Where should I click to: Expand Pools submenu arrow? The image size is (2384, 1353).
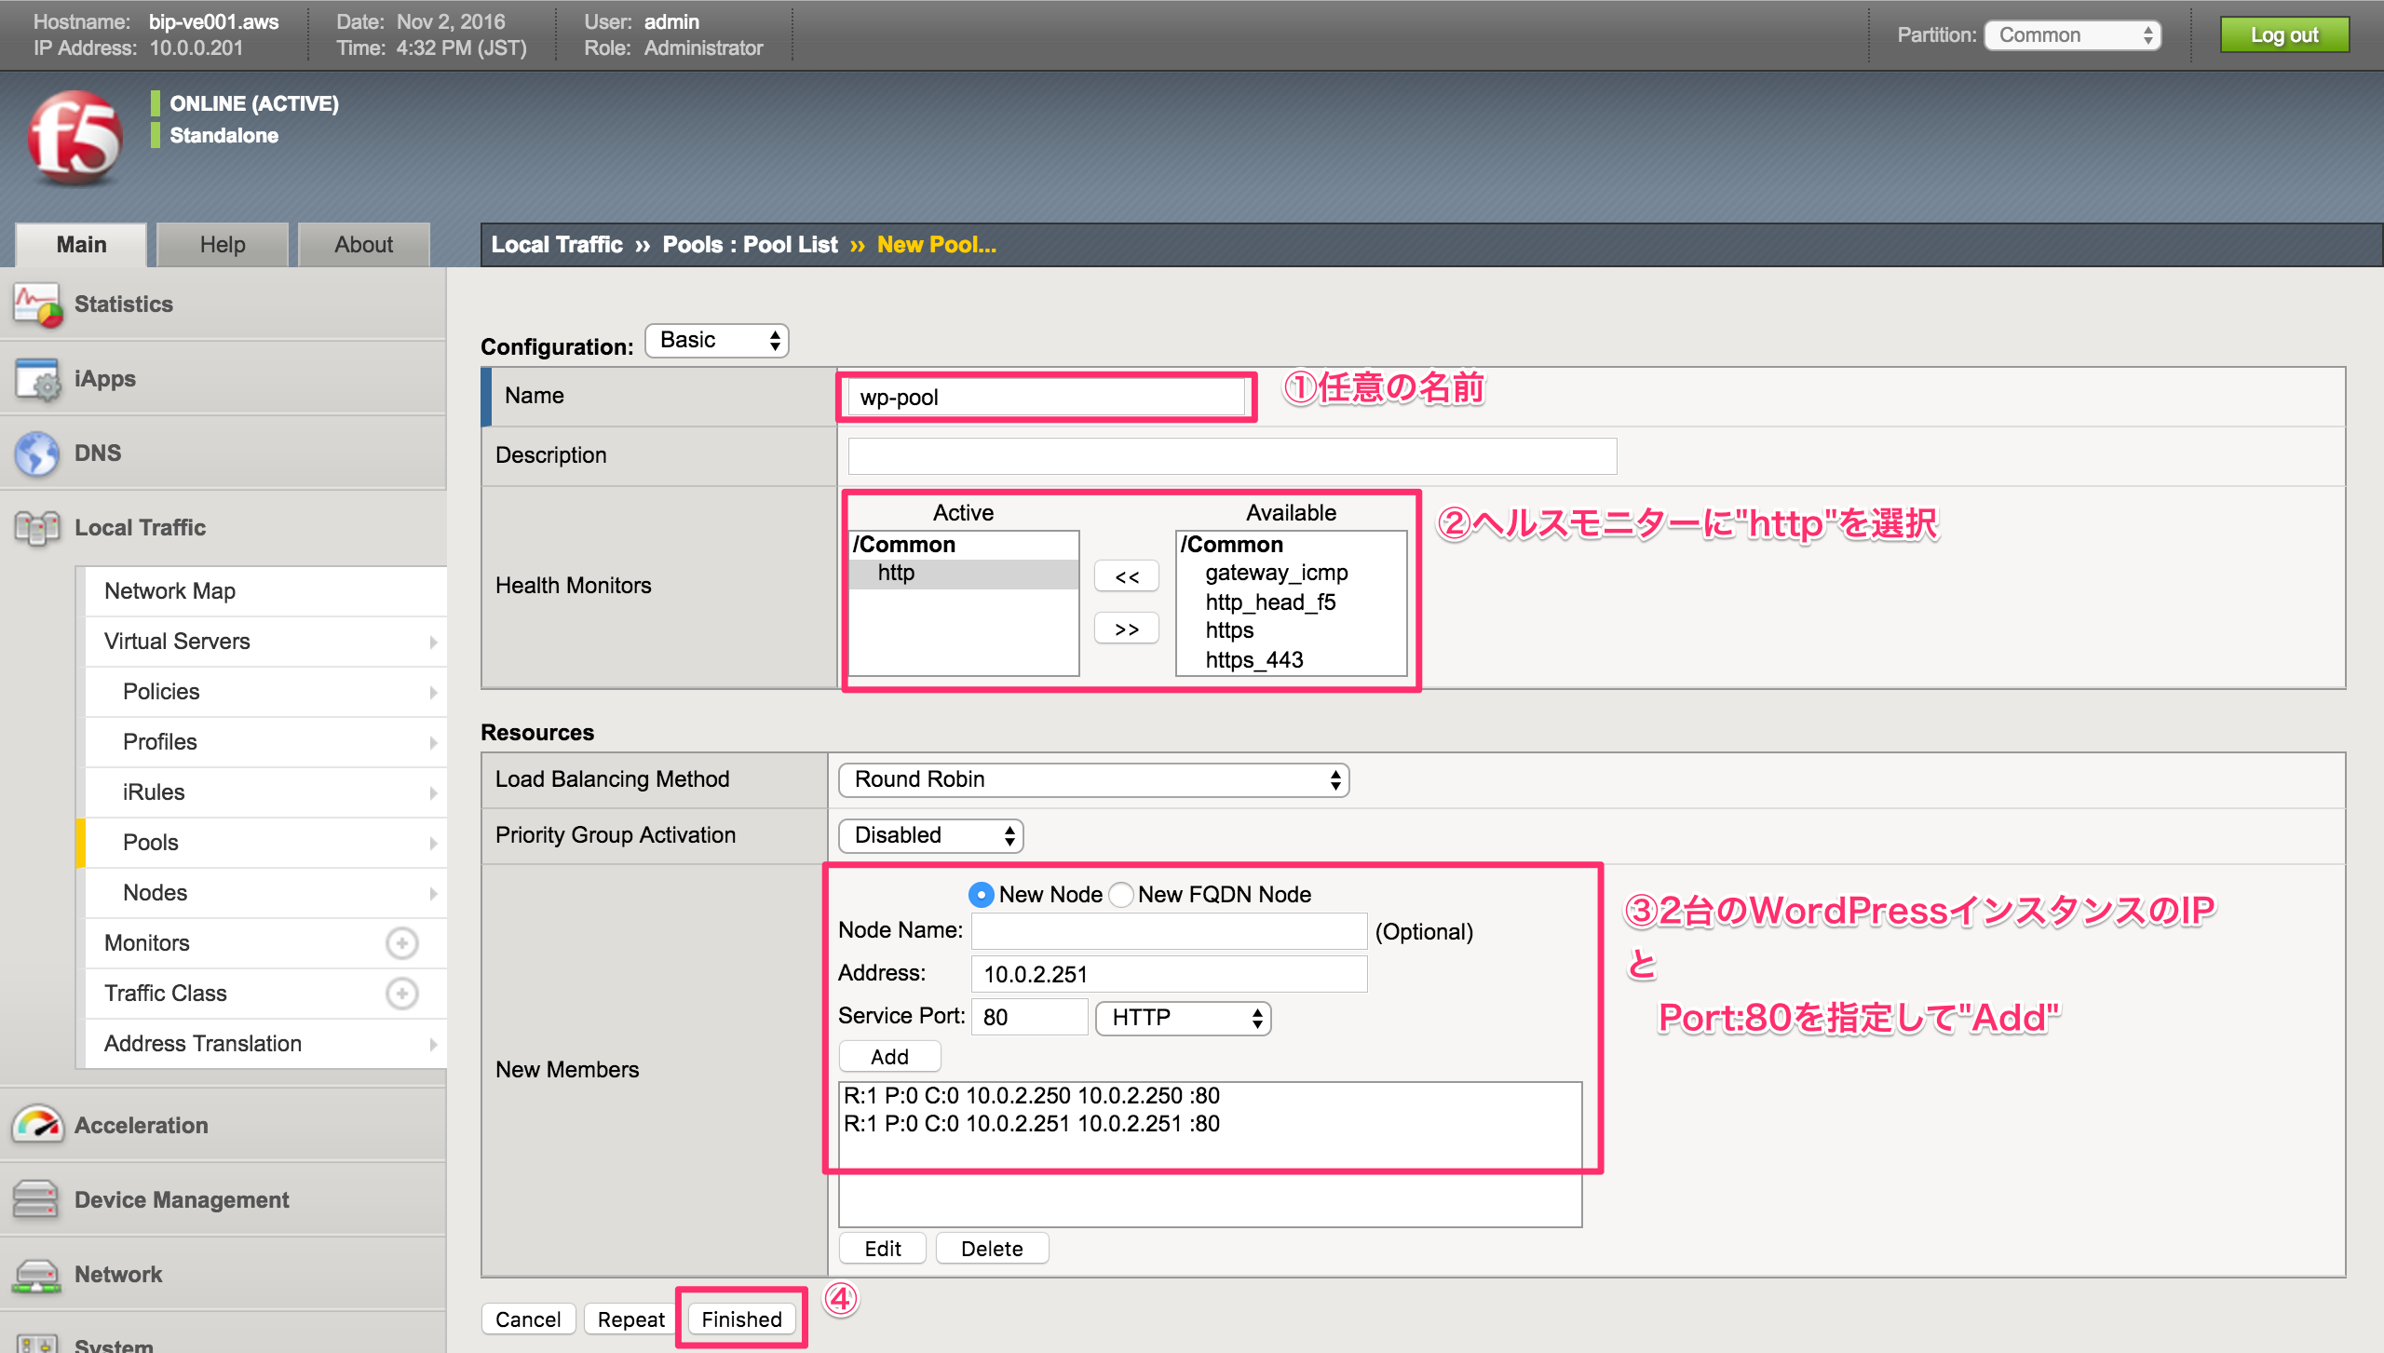(x=433, y=844)
